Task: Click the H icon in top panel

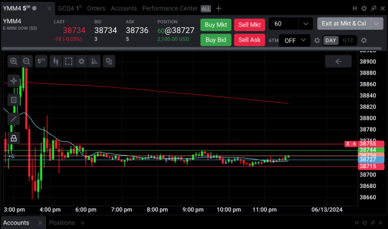Action: [x=354, y=9]
